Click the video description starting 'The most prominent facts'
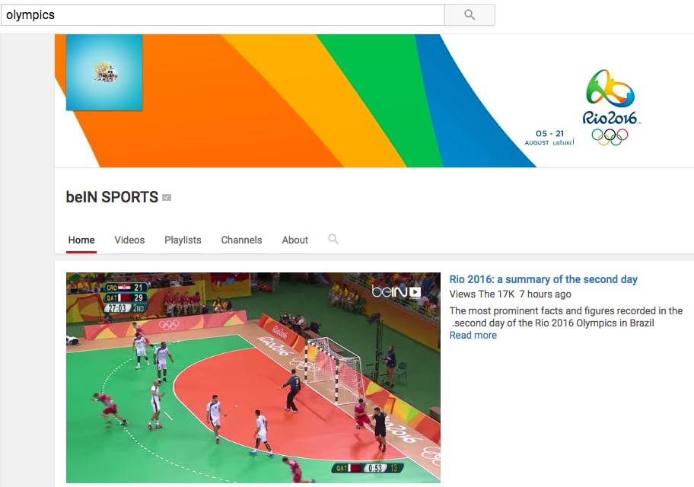 566,317
